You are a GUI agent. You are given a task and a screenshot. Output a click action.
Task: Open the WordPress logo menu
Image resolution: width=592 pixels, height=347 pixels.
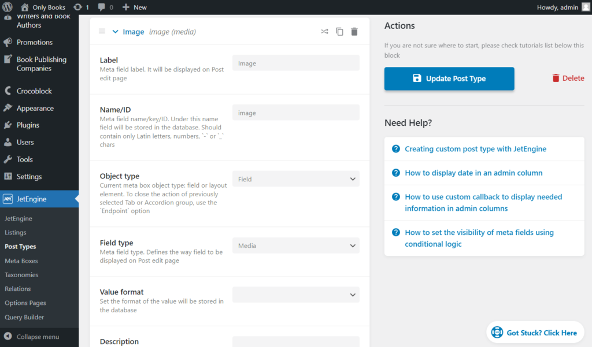click(x=8, y=7)
